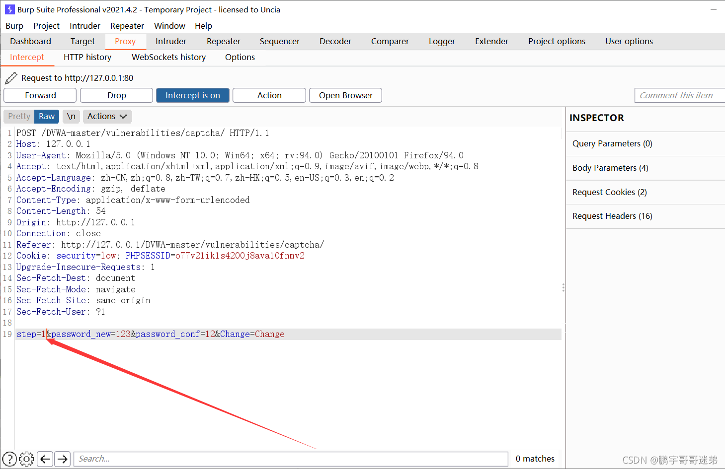Click the Upgrade-Insecure-Requests header line

click(x=85, y=267)
